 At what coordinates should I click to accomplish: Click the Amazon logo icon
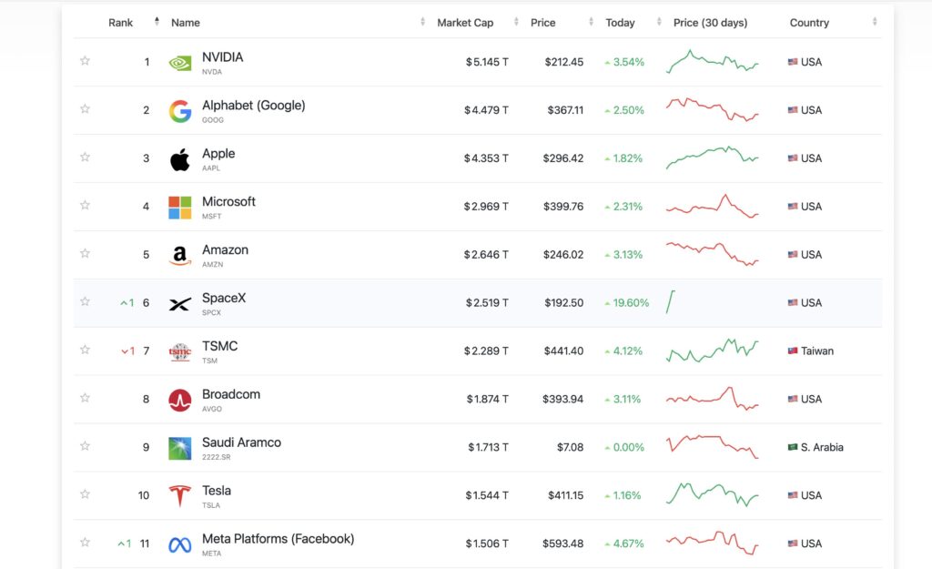click(179, 256)
